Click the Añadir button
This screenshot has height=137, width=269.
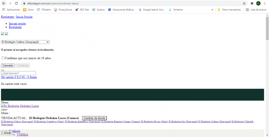tap(6, 133)
